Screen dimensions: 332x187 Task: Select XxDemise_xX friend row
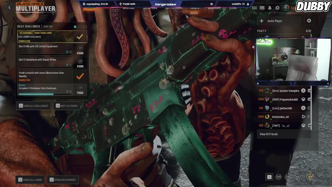(x=284, y=117)
